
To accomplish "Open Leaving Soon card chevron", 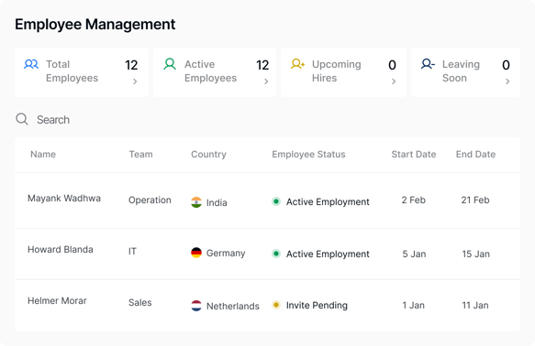I will tap(507, 81).
